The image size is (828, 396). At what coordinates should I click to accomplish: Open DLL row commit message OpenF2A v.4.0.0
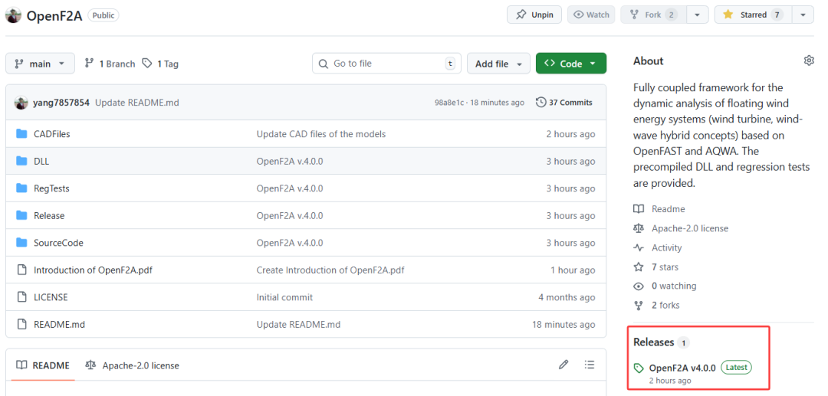[290, 162]
